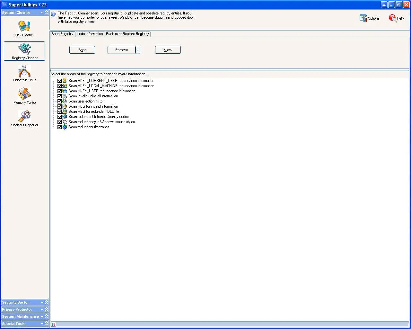Open the Backup or Restore Registry tab
This screenshot has width=411, height=329.
(x=127, y=34)
